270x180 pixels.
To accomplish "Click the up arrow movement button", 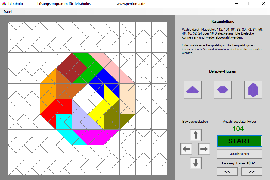I will pos(196,135).
